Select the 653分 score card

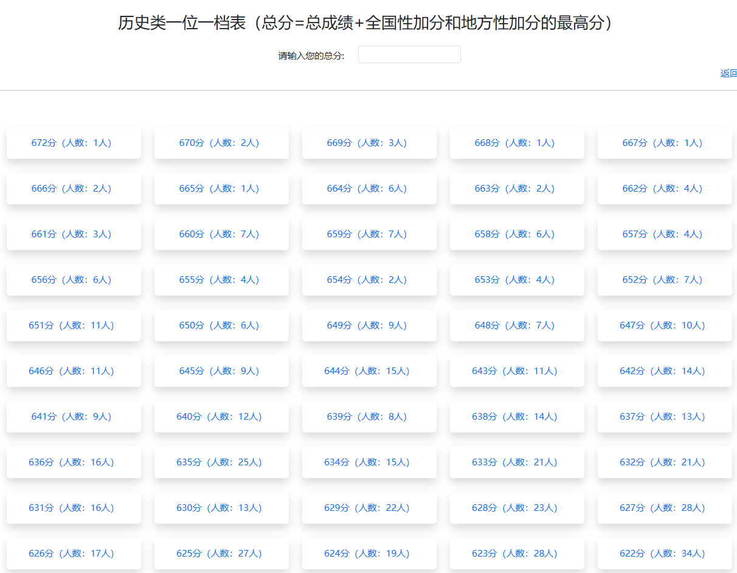[x=517, y=280]
